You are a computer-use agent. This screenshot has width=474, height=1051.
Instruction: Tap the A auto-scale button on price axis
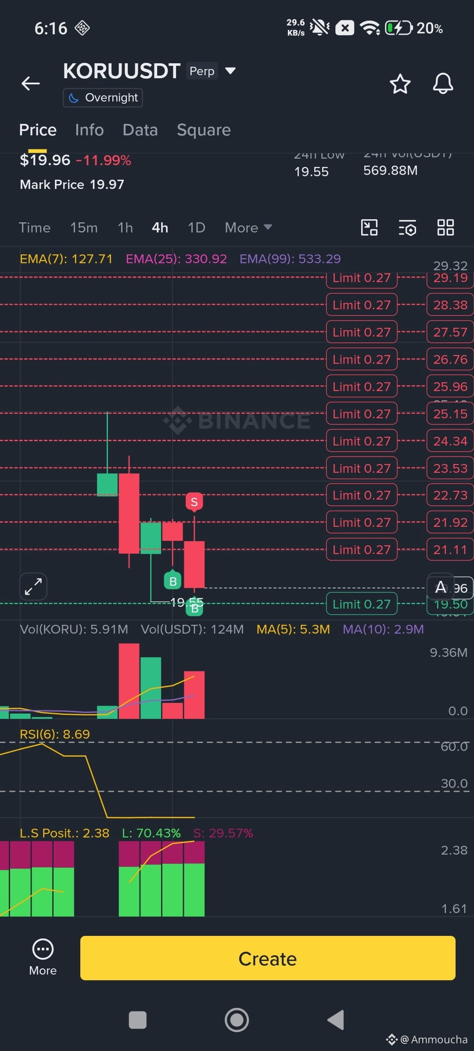point(441,587)
